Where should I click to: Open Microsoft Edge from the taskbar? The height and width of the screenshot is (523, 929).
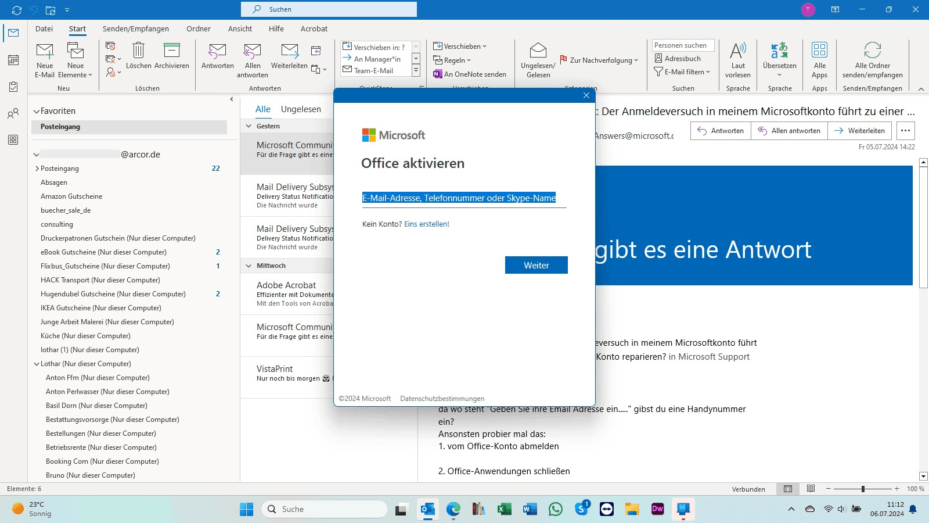453,510
